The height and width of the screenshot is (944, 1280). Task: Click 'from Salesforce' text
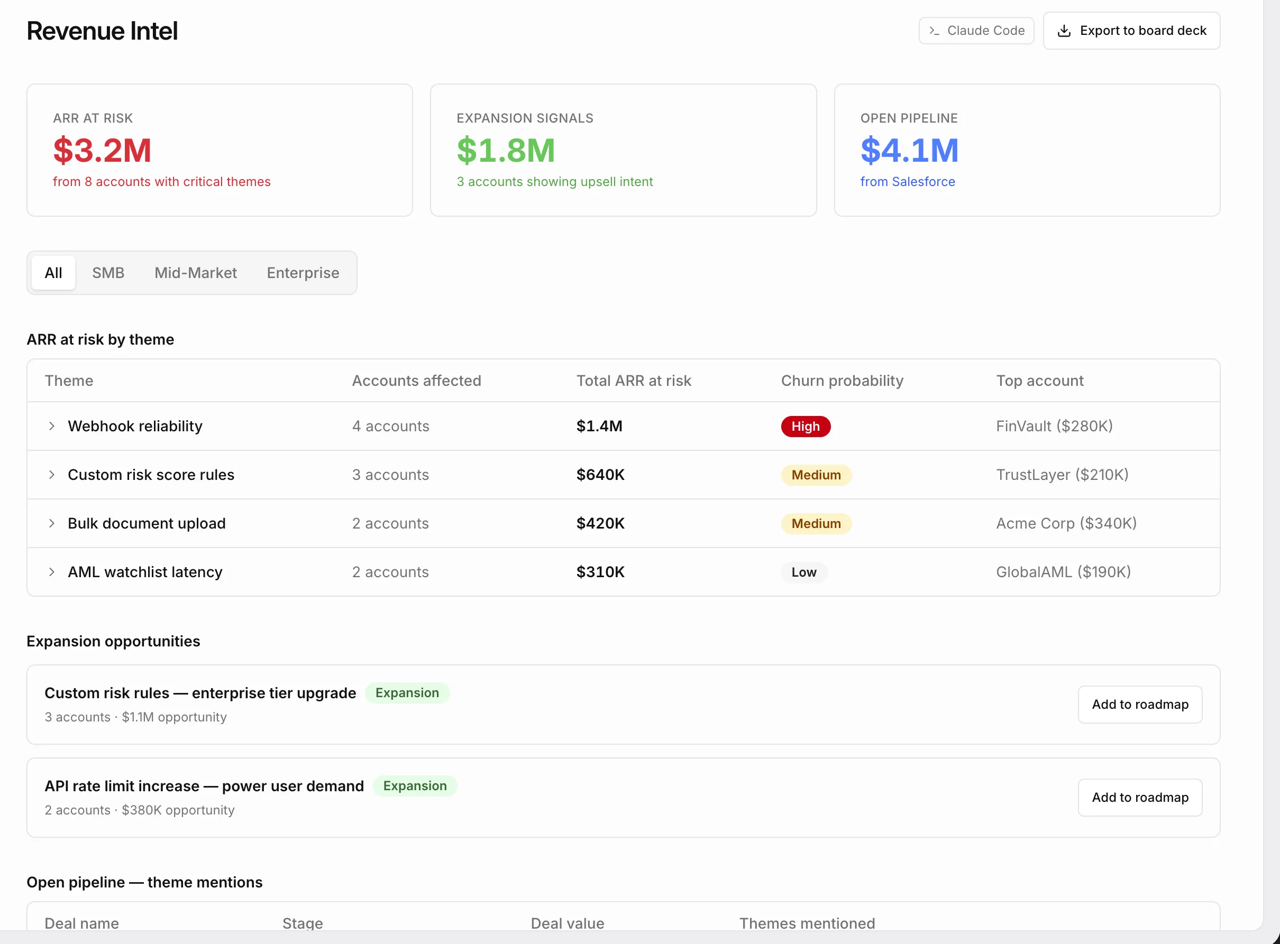(x=908, y=182)
